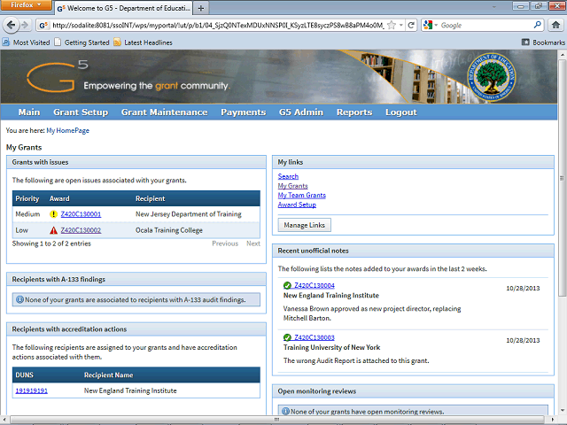Select recipient text New Jersey Department of Training

point(189,214)
